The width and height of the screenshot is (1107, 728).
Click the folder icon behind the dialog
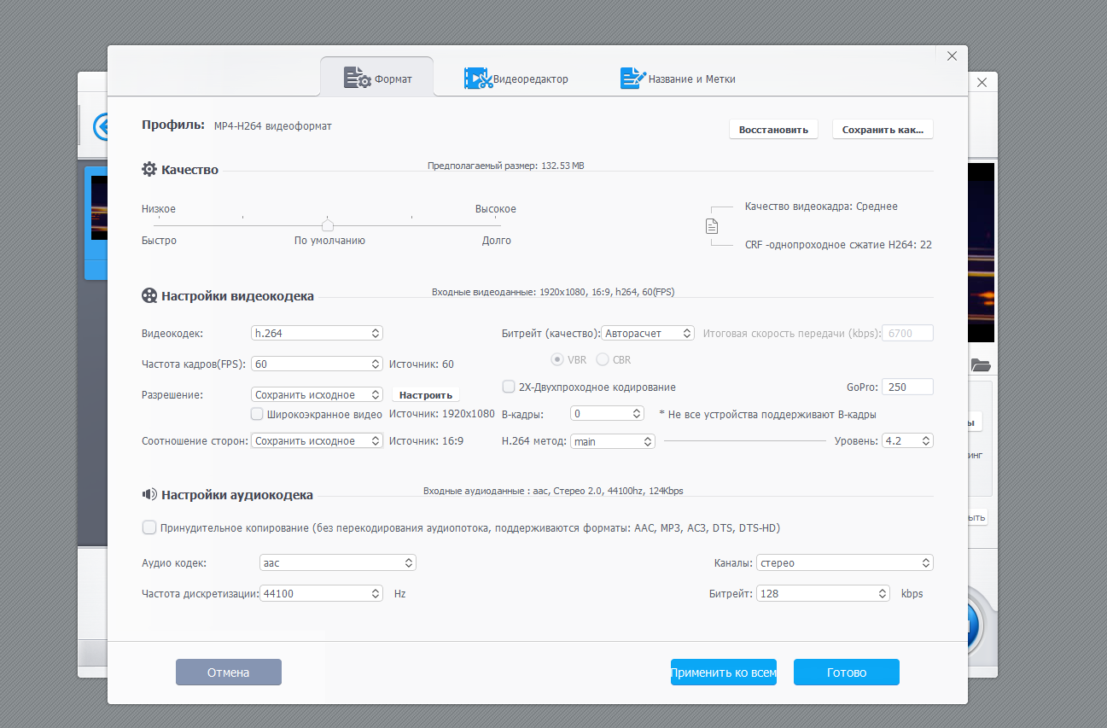point(981,365)
